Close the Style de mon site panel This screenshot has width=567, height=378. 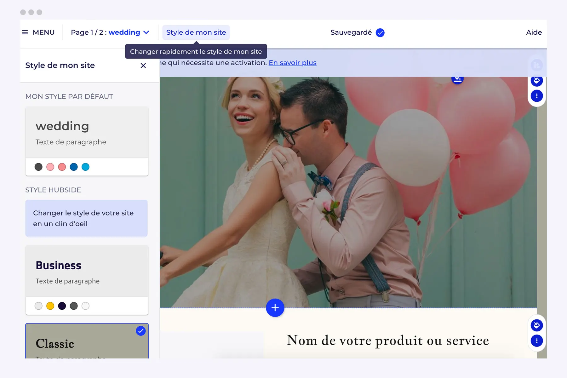coord(143,66)
